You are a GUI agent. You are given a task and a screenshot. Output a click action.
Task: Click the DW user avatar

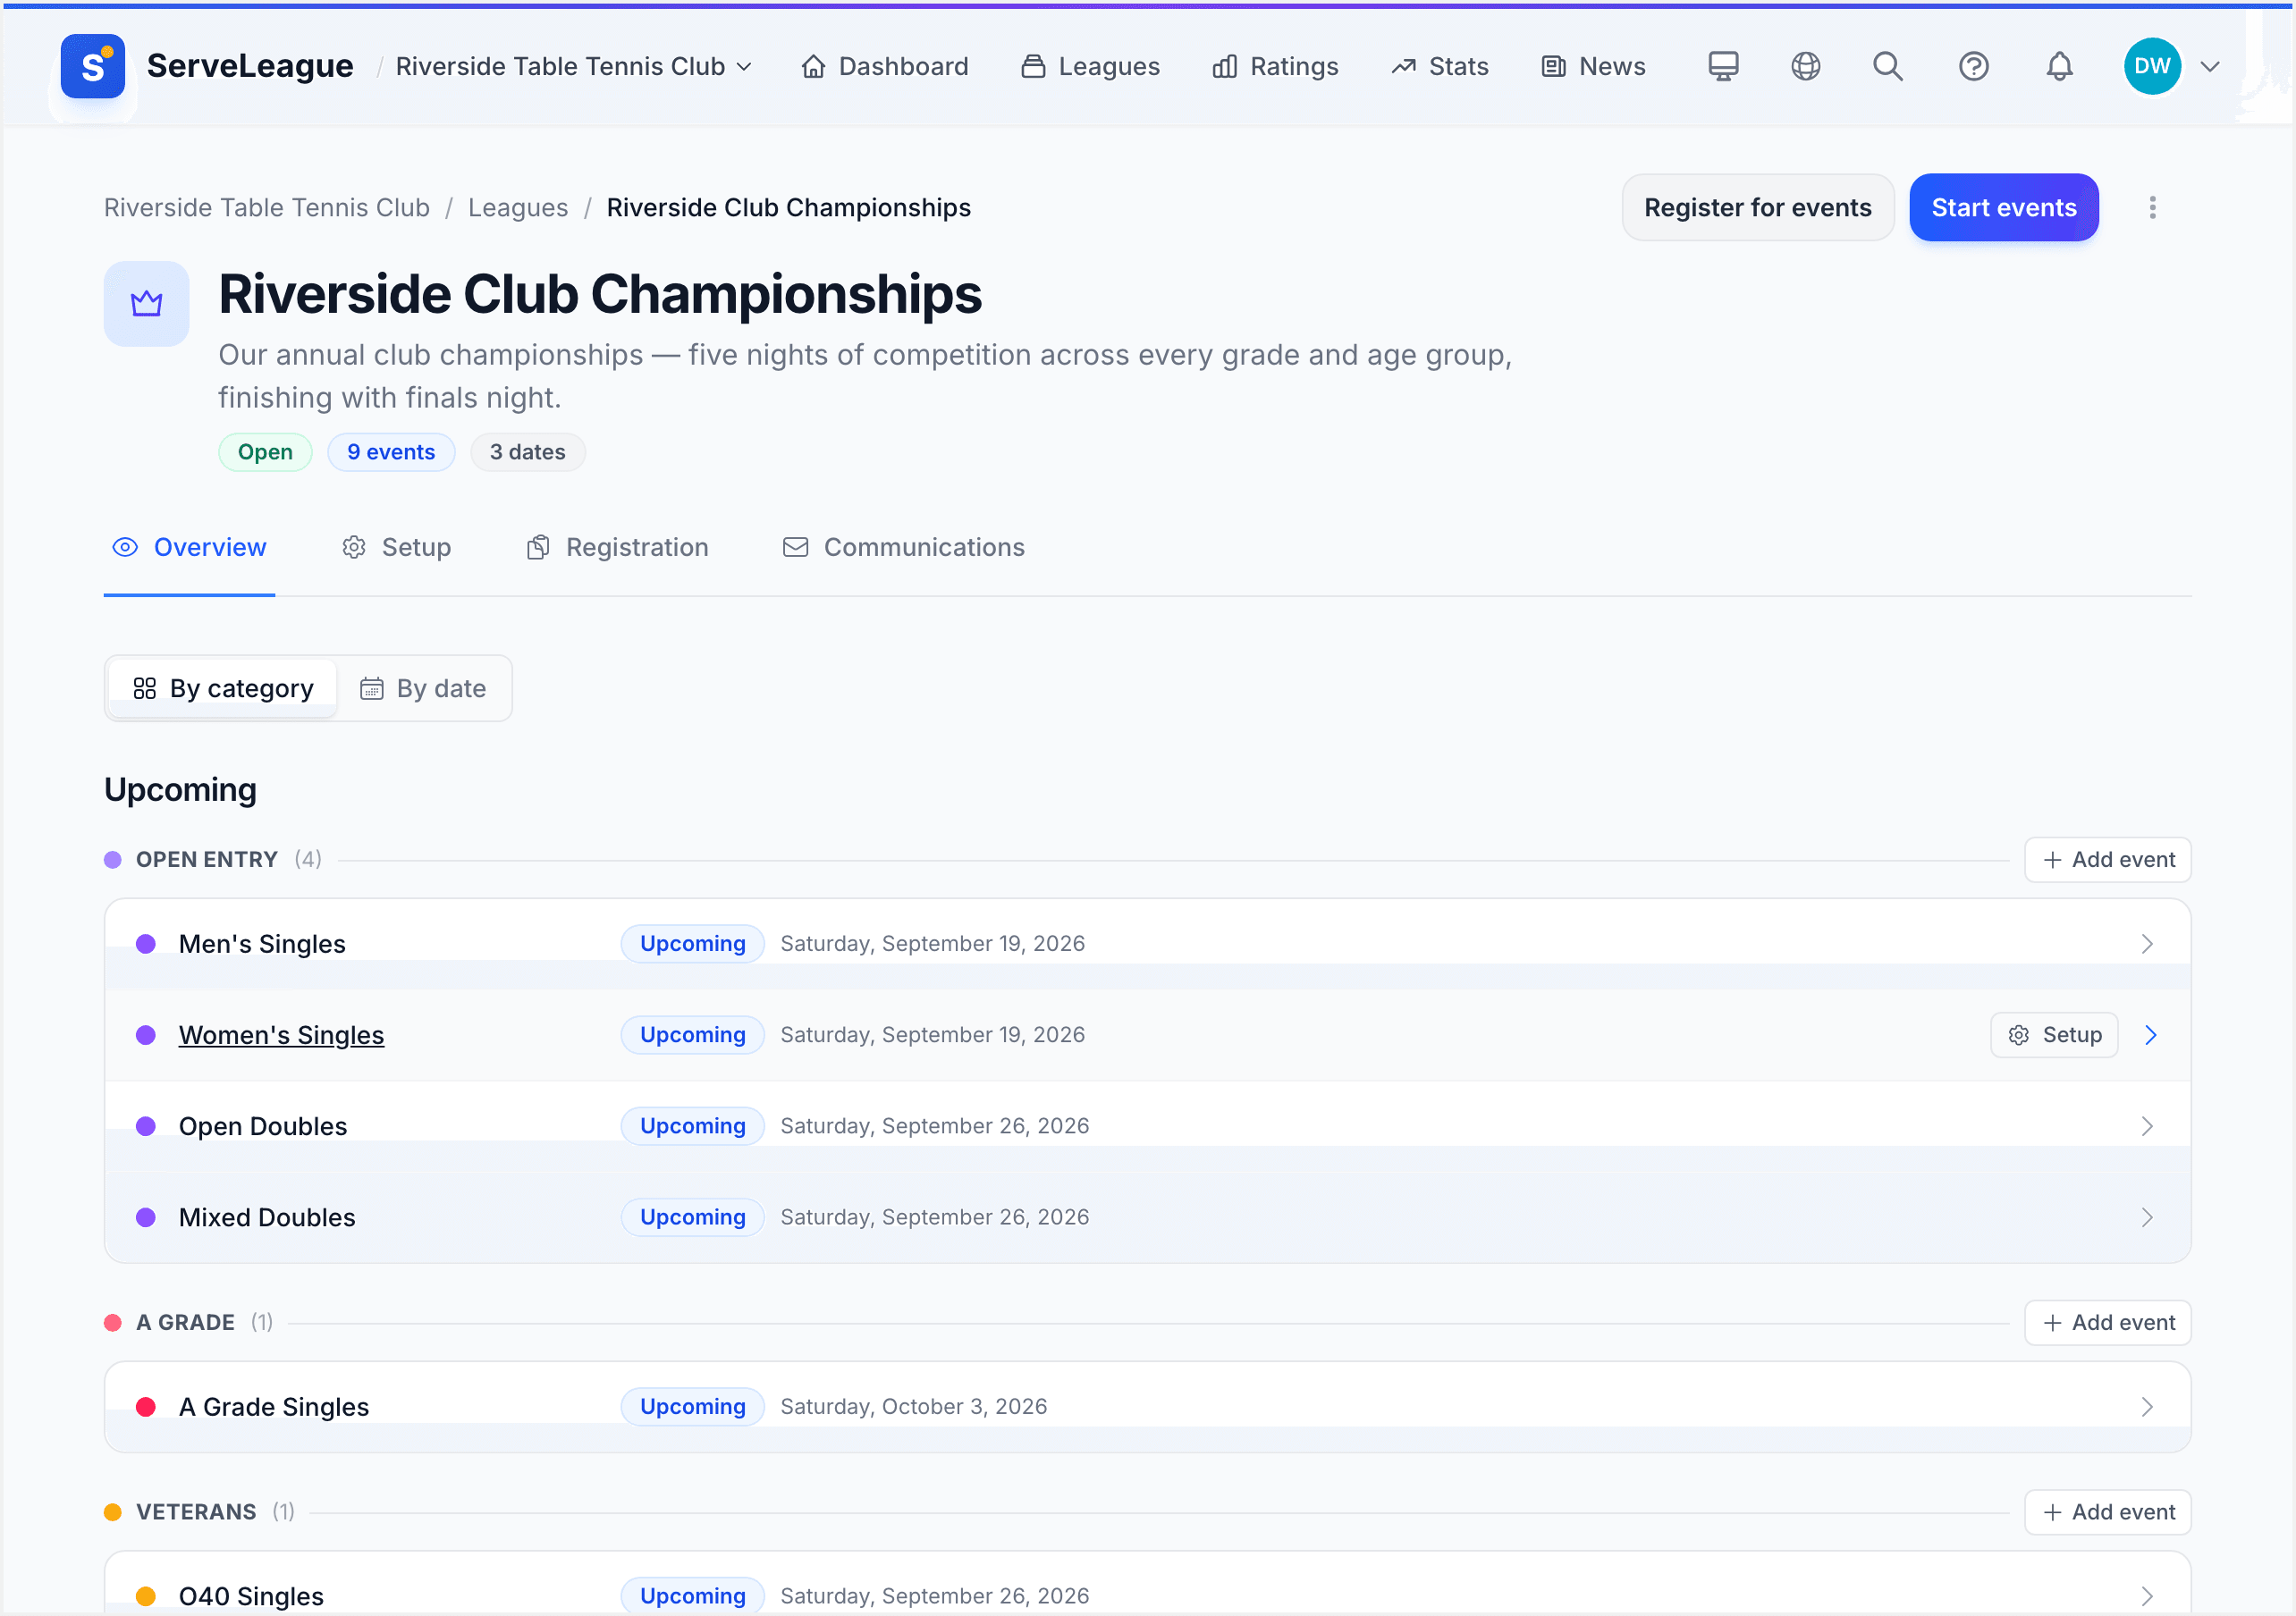2152,66
